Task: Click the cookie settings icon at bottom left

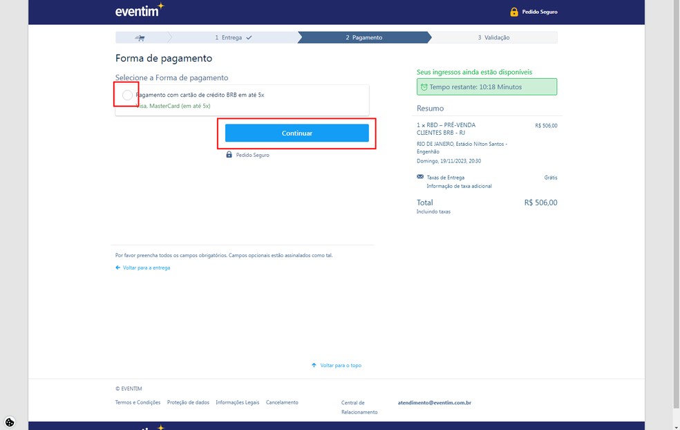Action: pyautogui.click(x=10, y=422)
